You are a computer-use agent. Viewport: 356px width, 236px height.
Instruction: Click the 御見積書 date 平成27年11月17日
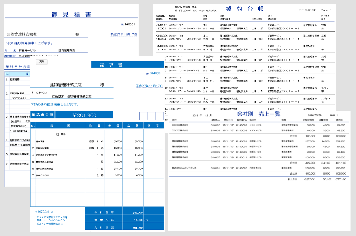pyautogui.click(x=124, y=35)
